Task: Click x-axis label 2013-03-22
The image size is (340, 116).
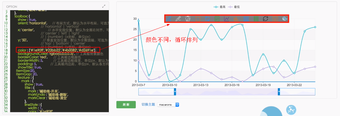Action: (x=294, y=85)
